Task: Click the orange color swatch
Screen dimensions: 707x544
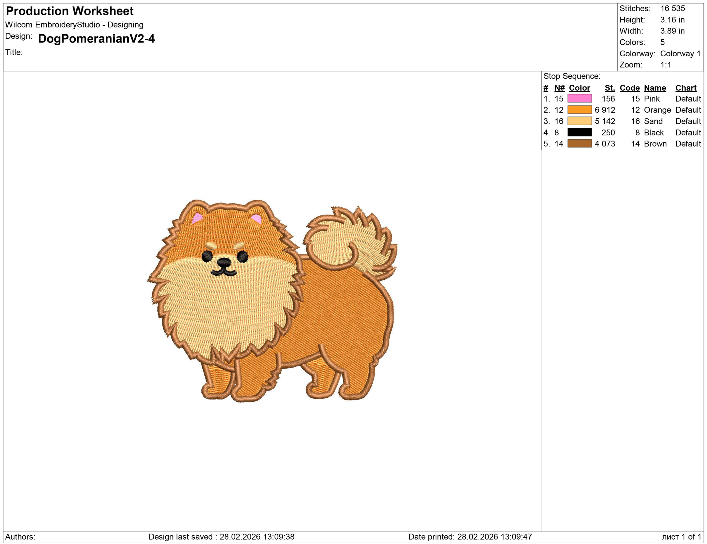Action: tap(579, 110)
